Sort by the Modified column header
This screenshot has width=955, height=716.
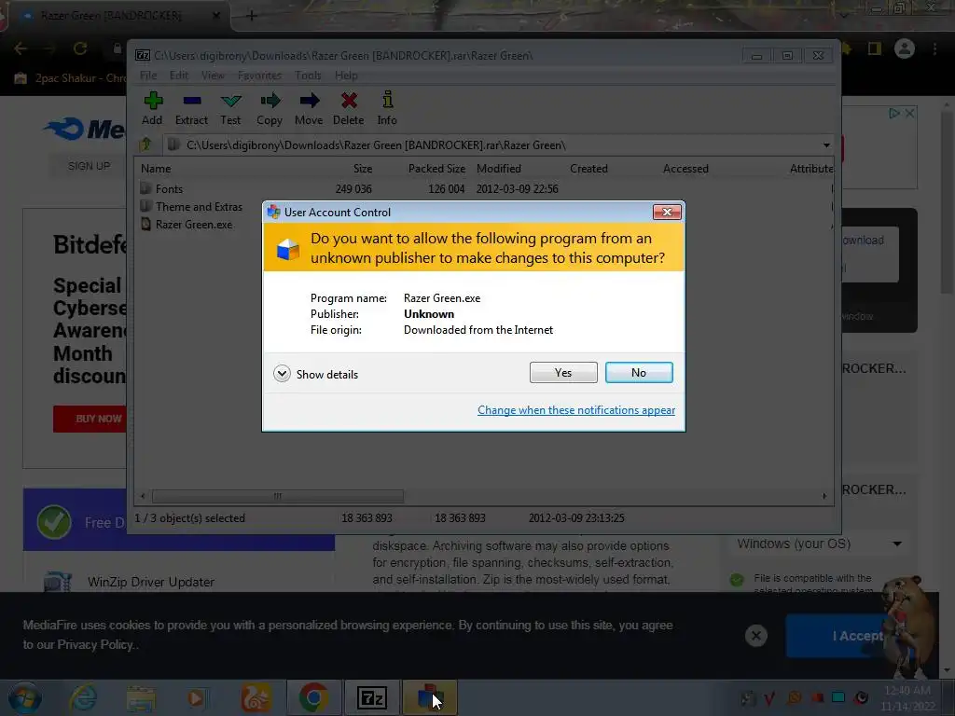[x=499, y=169]
